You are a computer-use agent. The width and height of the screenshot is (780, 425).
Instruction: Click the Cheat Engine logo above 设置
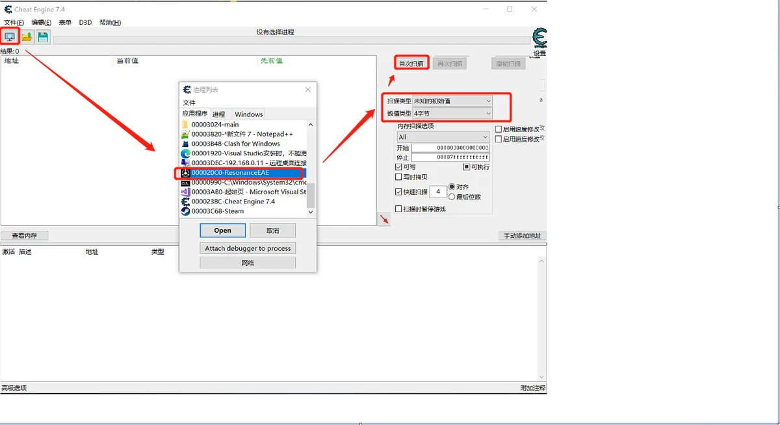(x=539, y=38)
